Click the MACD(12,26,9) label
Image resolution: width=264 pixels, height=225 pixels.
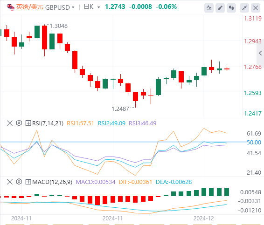pyautogui.click(x=52, y=182)
